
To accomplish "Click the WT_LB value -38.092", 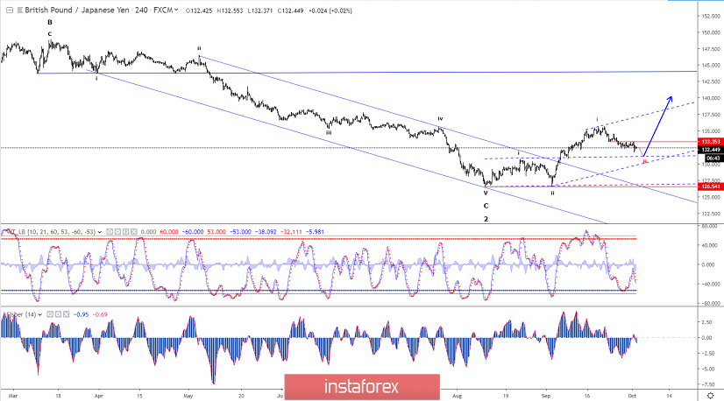I will (x=266, y=232).
